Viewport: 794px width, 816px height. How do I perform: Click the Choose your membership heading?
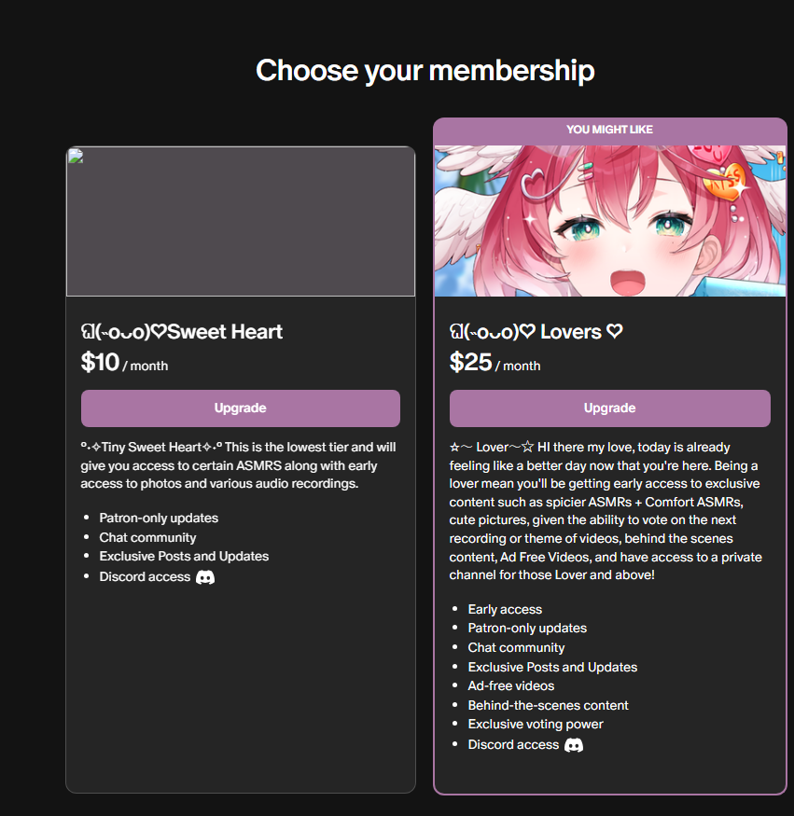pyautogui.click(x=425, y=71)
